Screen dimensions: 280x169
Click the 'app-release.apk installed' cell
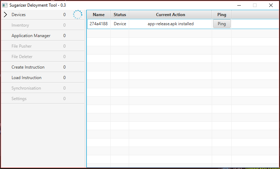tap(170, 24)
